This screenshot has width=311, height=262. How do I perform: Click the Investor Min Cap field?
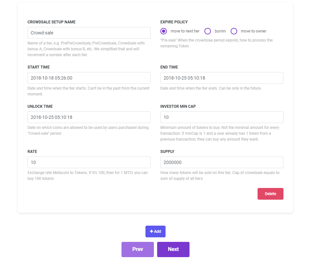222,117
